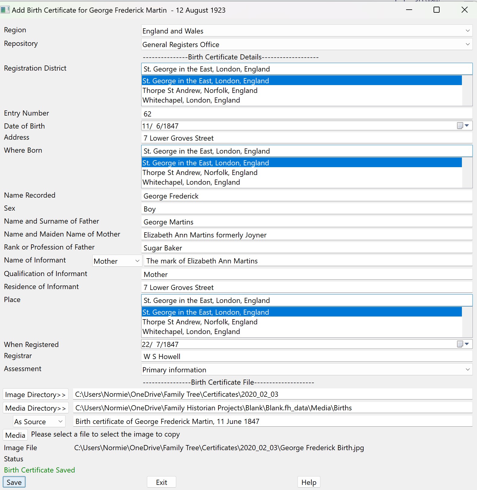Screen dimensions: 477x490
Task: Maximize the Add Birth Certificate window
Action: (436, 10)
